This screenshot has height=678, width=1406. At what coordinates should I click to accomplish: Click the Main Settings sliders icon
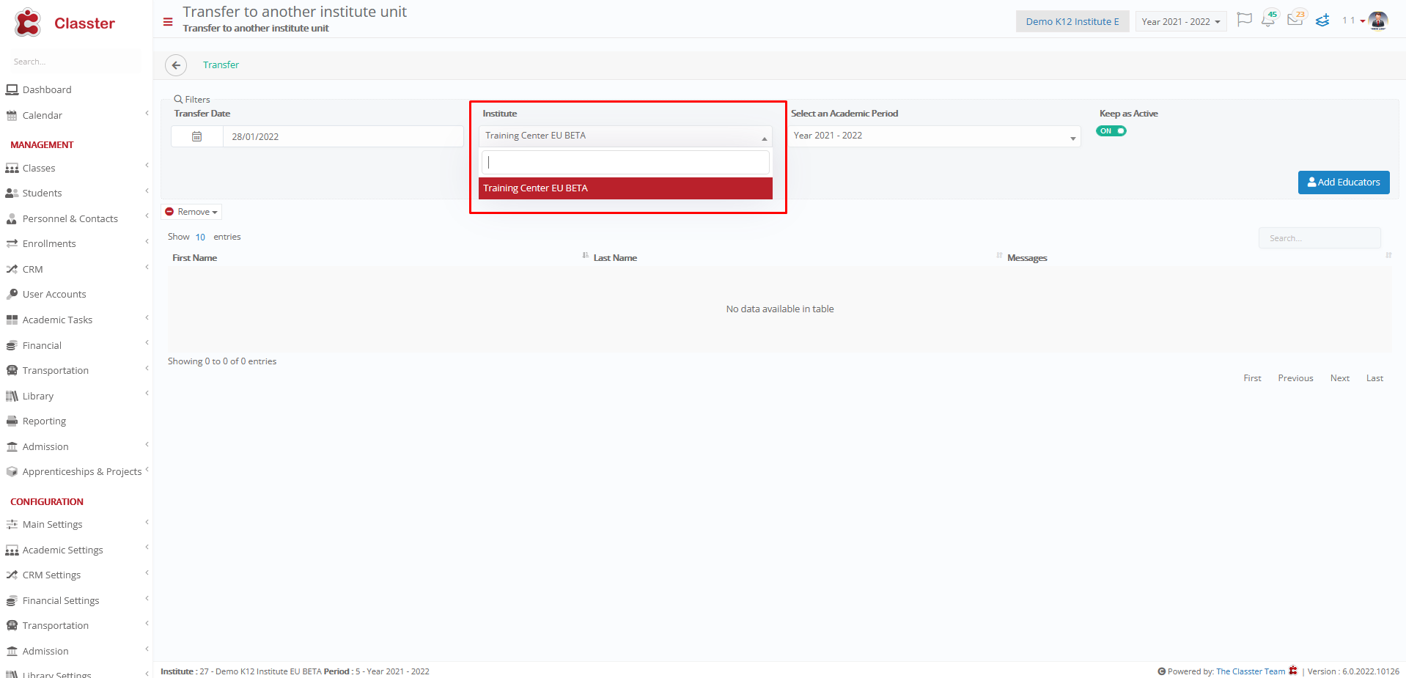[12, 524]
